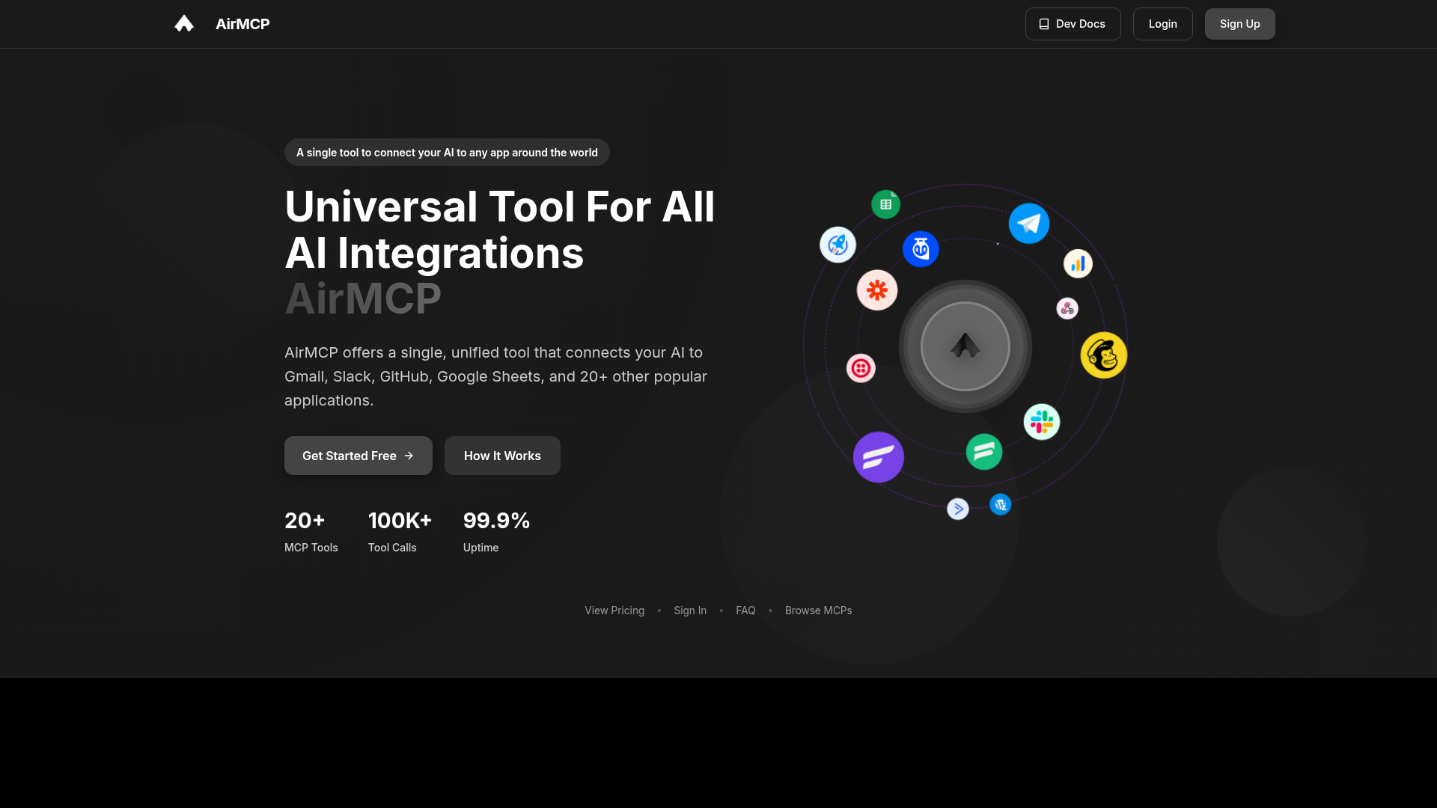This screenshot has height=808, width=1437.
Task: Click the AirMCP logo in header
Action: point(184,24)
